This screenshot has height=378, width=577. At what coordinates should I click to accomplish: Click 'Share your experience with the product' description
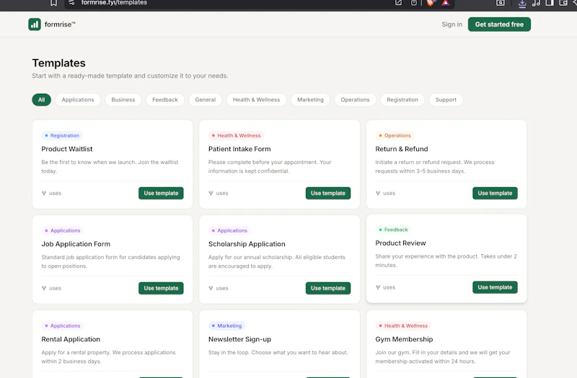point(446,261)
